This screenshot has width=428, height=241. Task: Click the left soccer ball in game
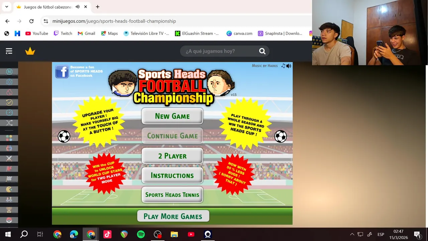tap(64, 137)
